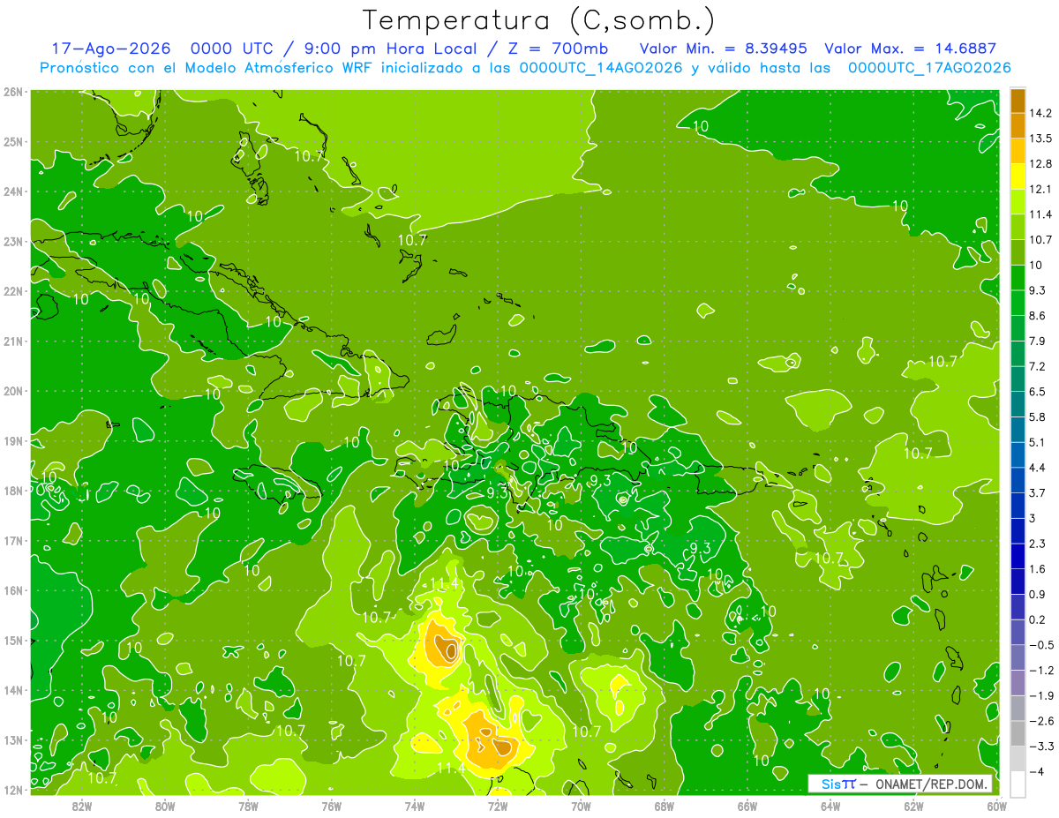Viewport: 1059px width, 818px height.
Task: Pick the blue legend swatch between 3.7 and 4.4
Action: click(x=1018, y=480)
